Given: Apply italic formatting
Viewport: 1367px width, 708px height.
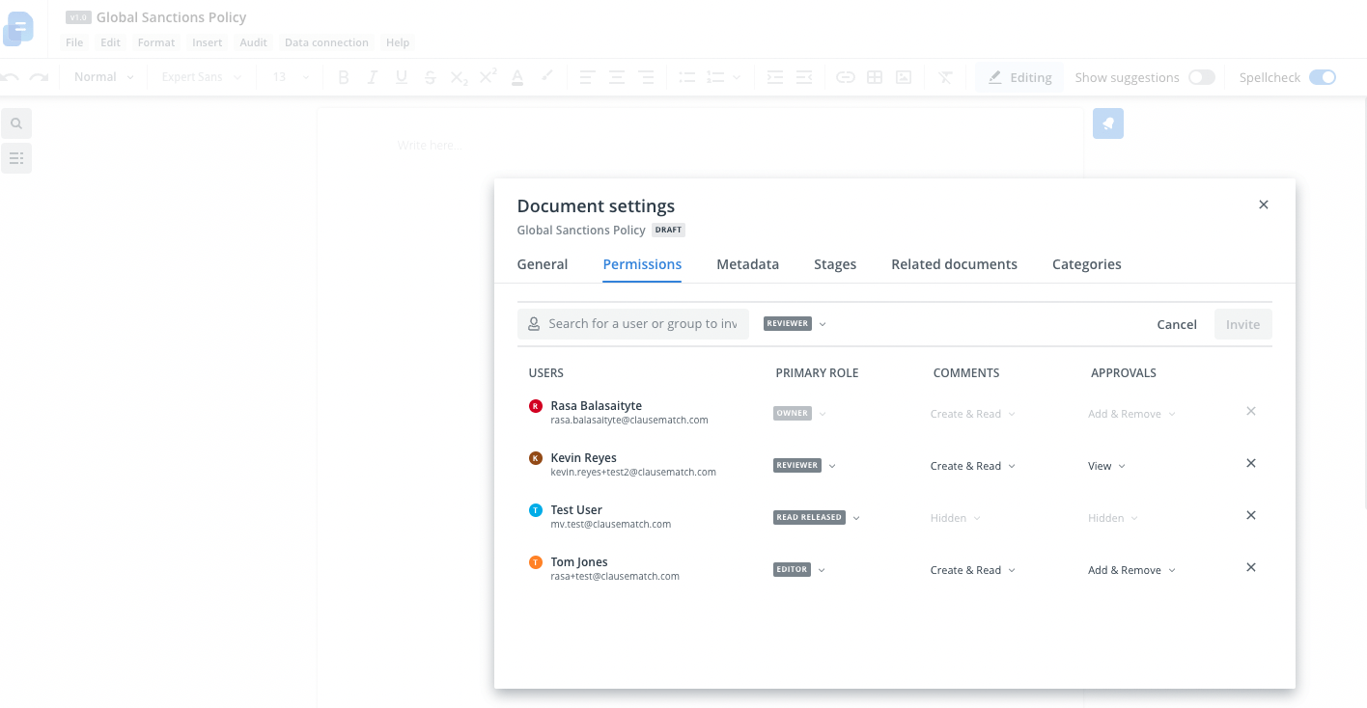Looking at the screenshot, I should point(372,77).
